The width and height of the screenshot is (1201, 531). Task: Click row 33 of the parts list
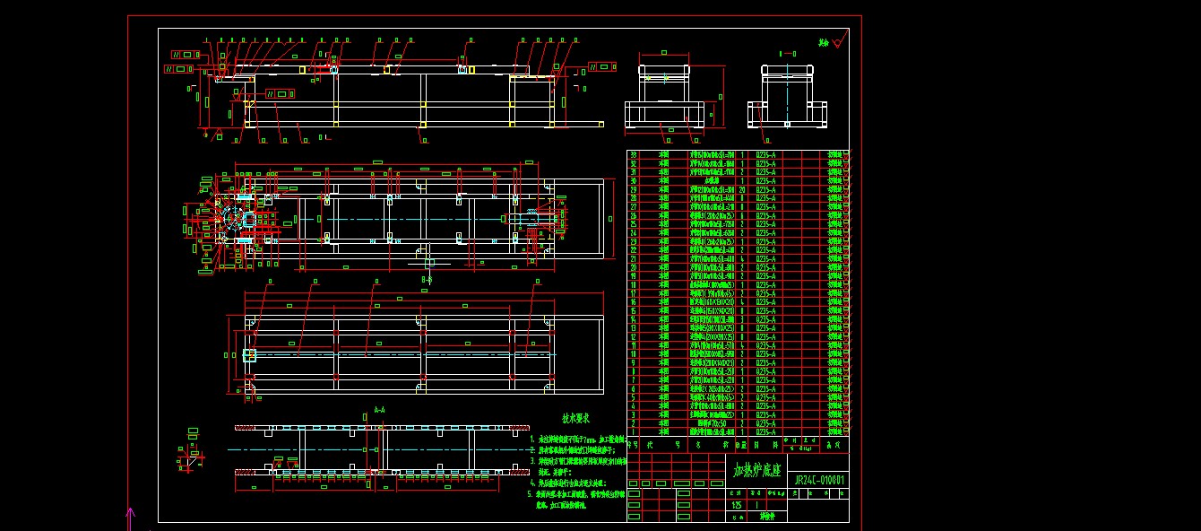tap(737, 154)
